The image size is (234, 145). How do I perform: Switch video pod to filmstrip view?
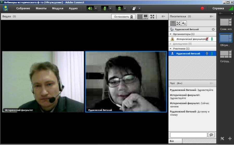(x=146, y=17)
